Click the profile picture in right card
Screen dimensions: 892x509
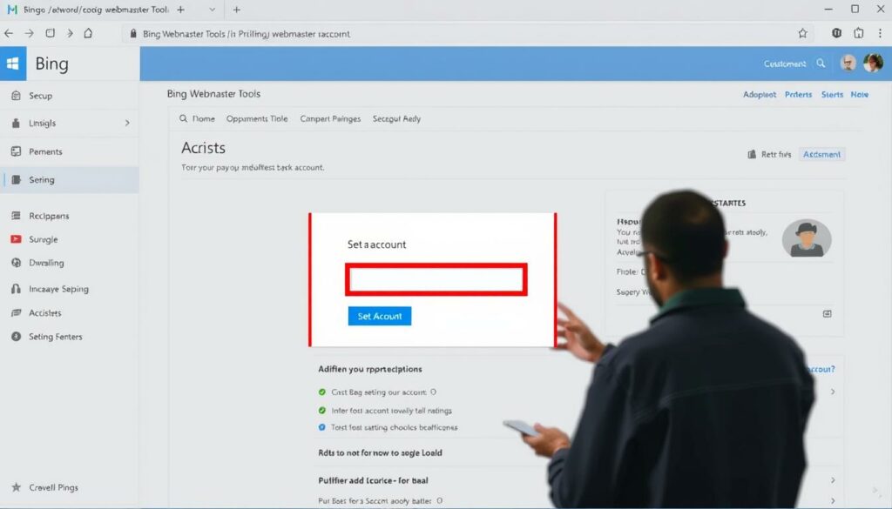pos(807,238)
